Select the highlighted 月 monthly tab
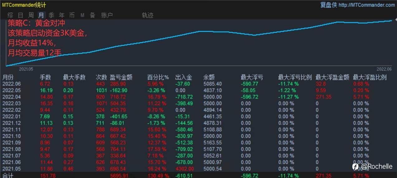The image size is (397, 178). point(41,15)
